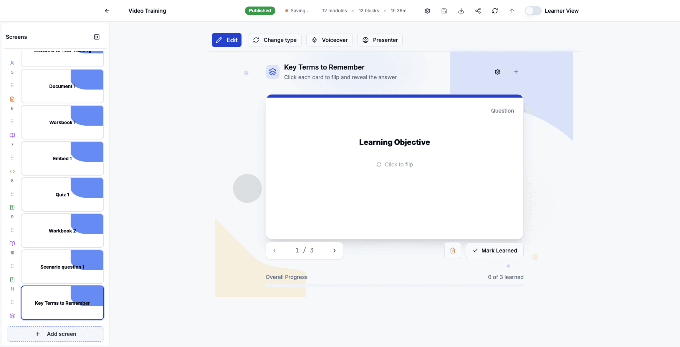Select the Scenario question 1 screen
This screenshot has width=680, height=347.
click(62, 266)
